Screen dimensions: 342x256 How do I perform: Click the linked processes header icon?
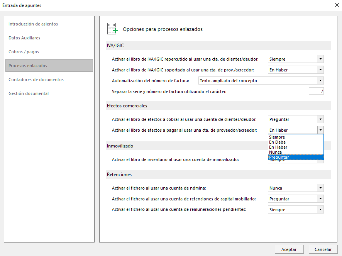click(x=112, y=29)
